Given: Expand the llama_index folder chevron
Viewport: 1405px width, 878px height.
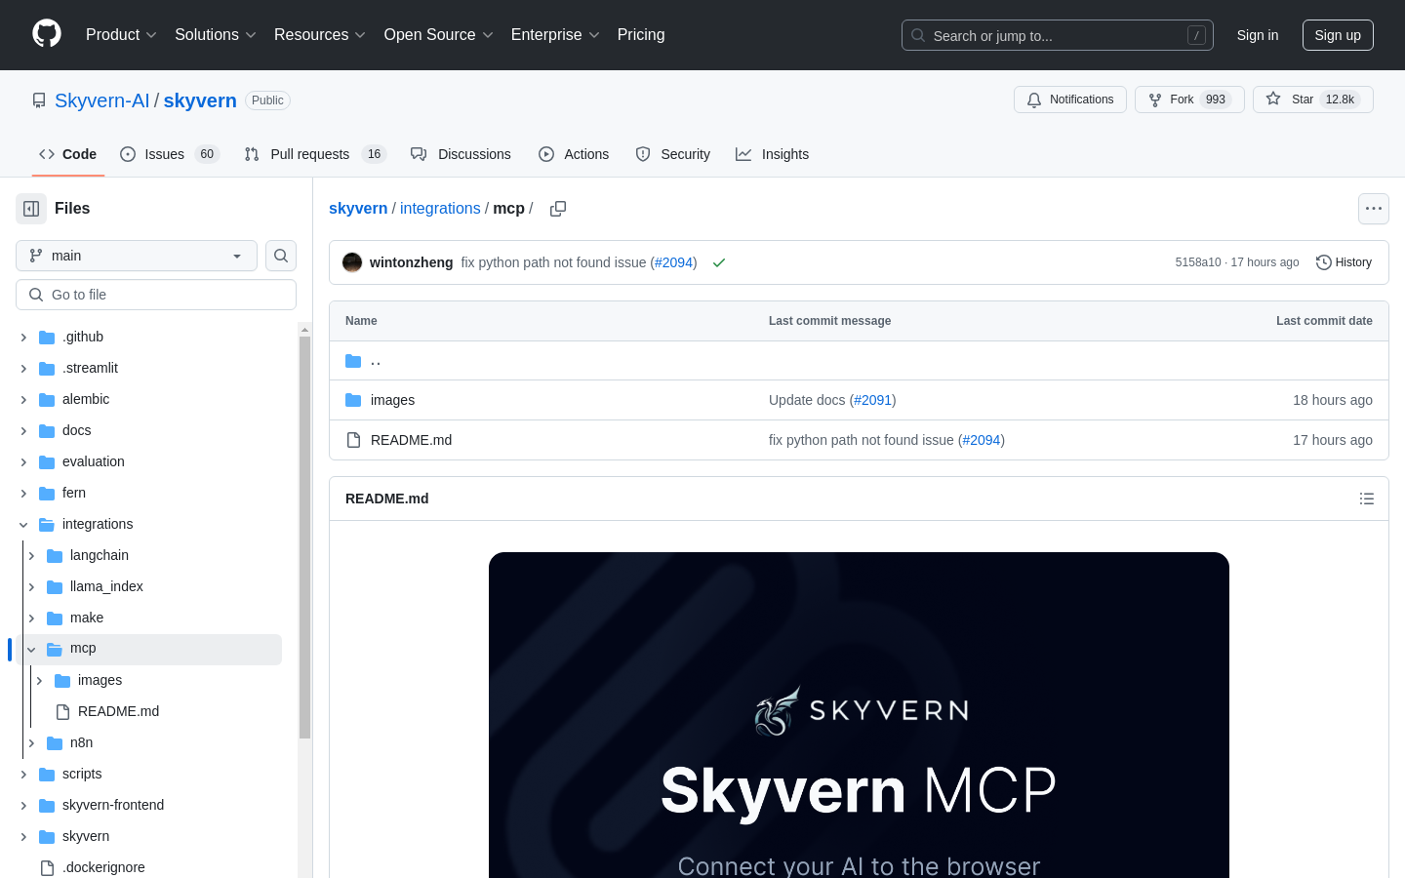Looking at the screenshot, I should point(31,587).
